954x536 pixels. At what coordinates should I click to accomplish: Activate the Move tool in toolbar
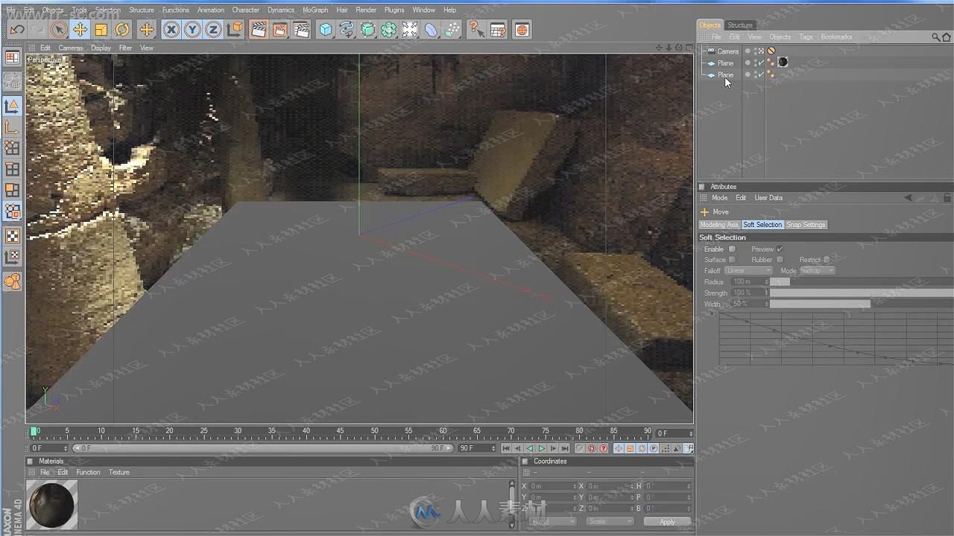point(80,30)
